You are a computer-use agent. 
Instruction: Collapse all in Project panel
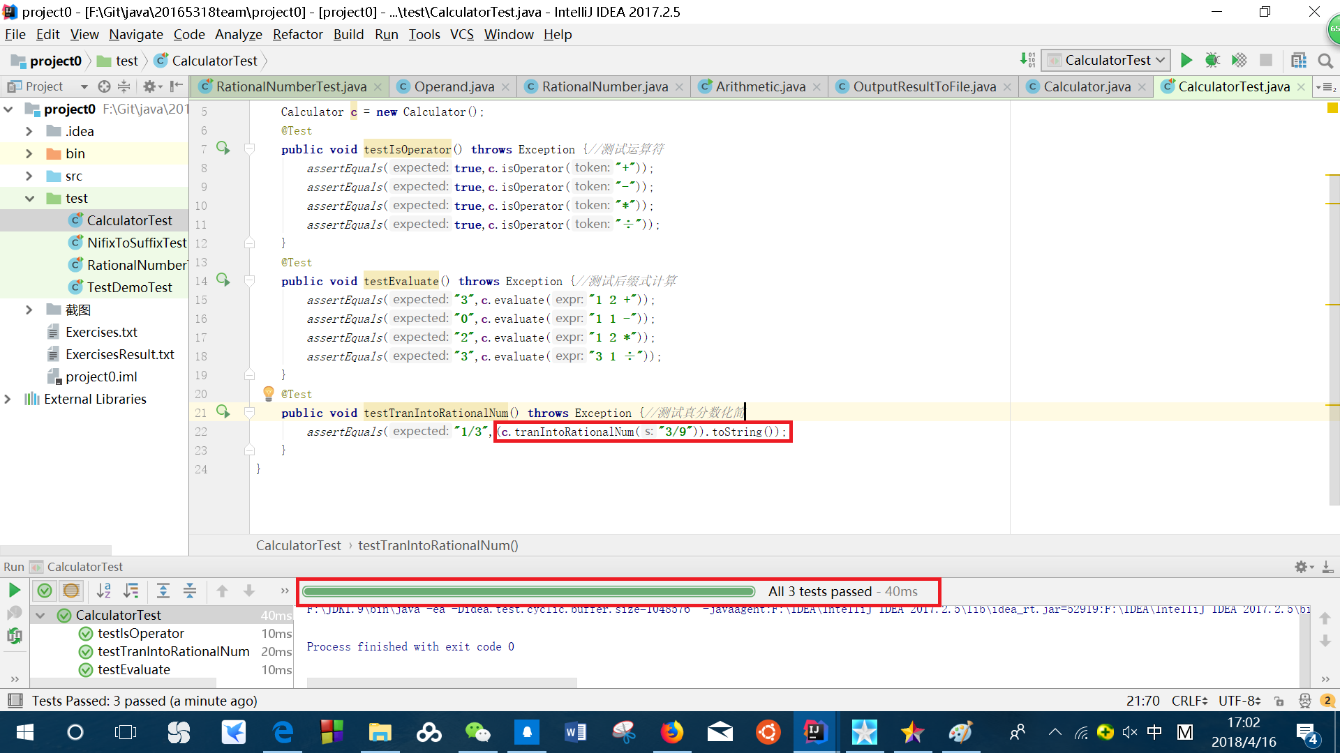(x=124, y=86)
